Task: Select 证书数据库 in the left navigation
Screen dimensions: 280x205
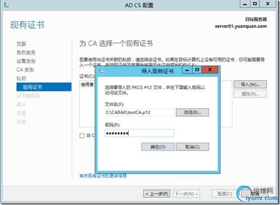Action: pyautogui.click(x=28, y=95)
